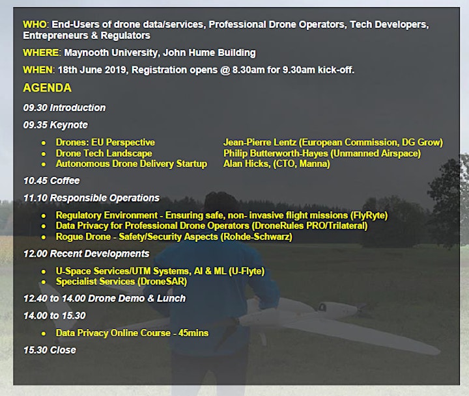Click 'Rogue Drone - Safety/Security Aspects' bullet
The height and width of the screenshot is (396, 469).
(x=174, y=237)
